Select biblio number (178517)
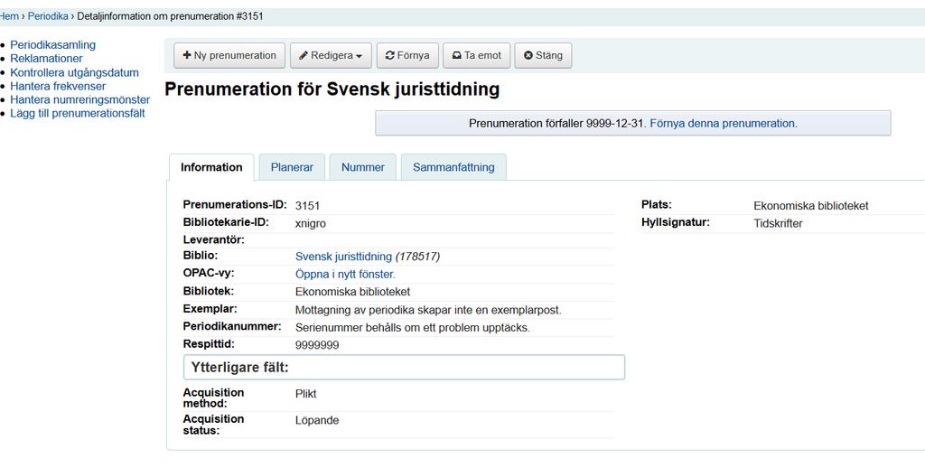The width and height of the screenshot is (925, 468). [x=417, y=257]
